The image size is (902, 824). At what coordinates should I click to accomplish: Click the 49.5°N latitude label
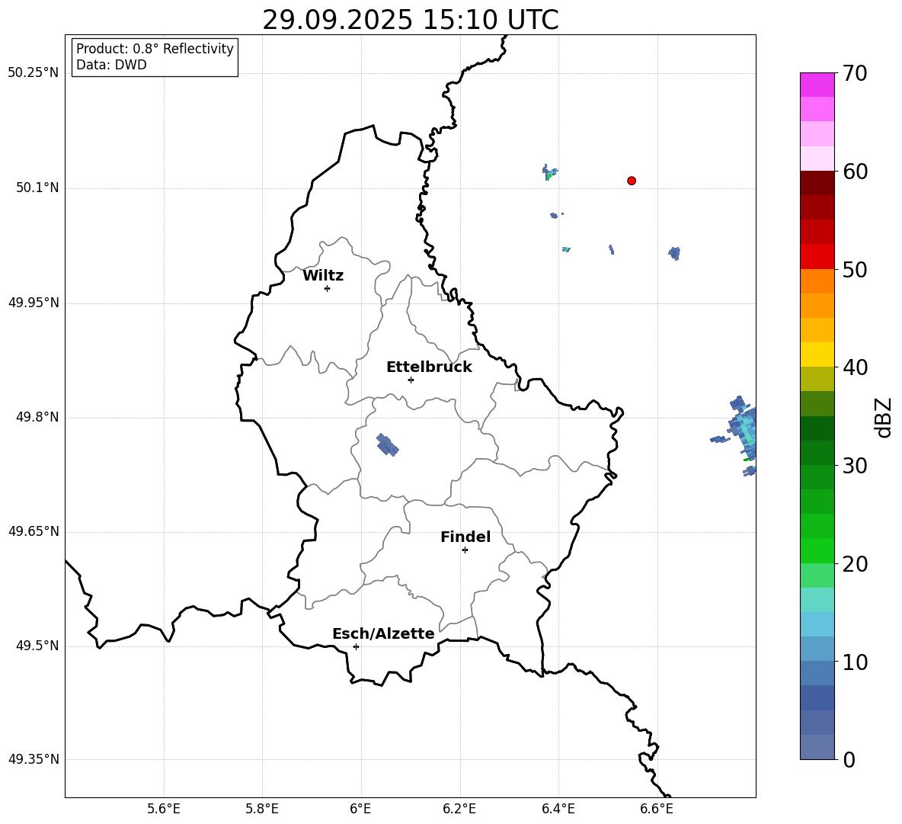[x=37, y=646]
